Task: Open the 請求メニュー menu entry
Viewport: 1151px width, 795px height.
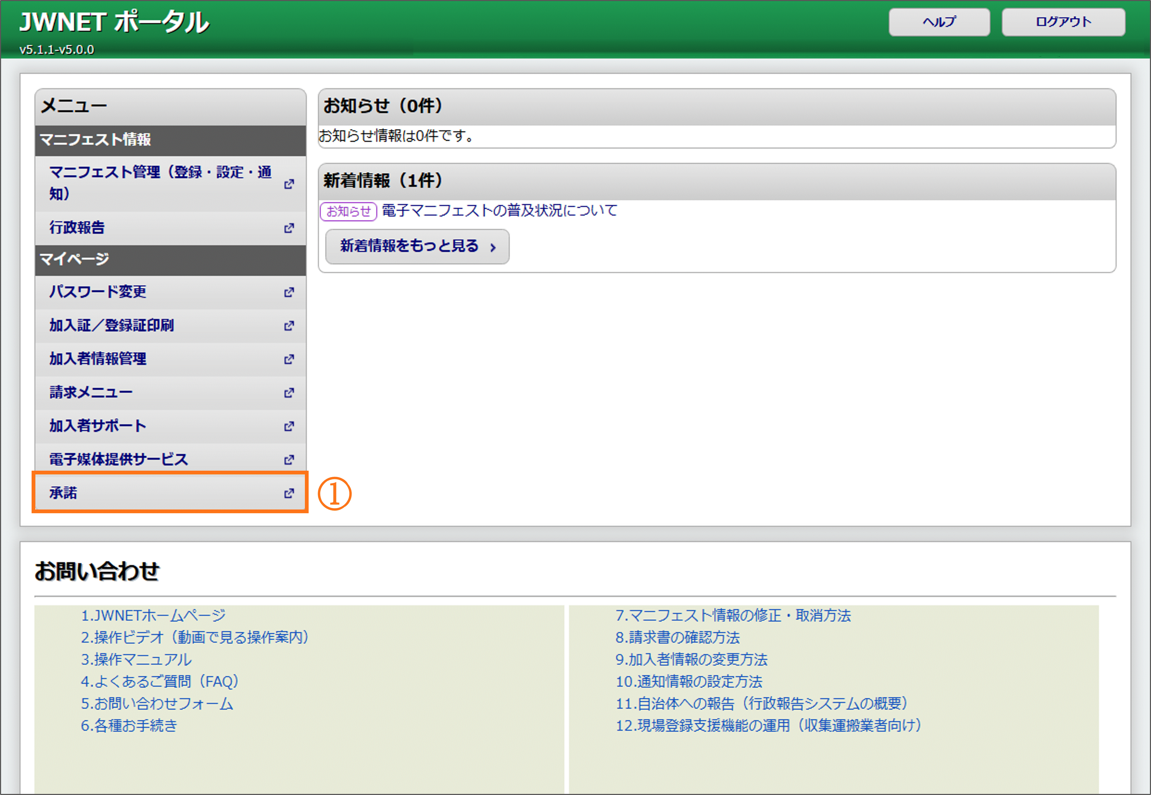Action: click(x=91, y=393)
